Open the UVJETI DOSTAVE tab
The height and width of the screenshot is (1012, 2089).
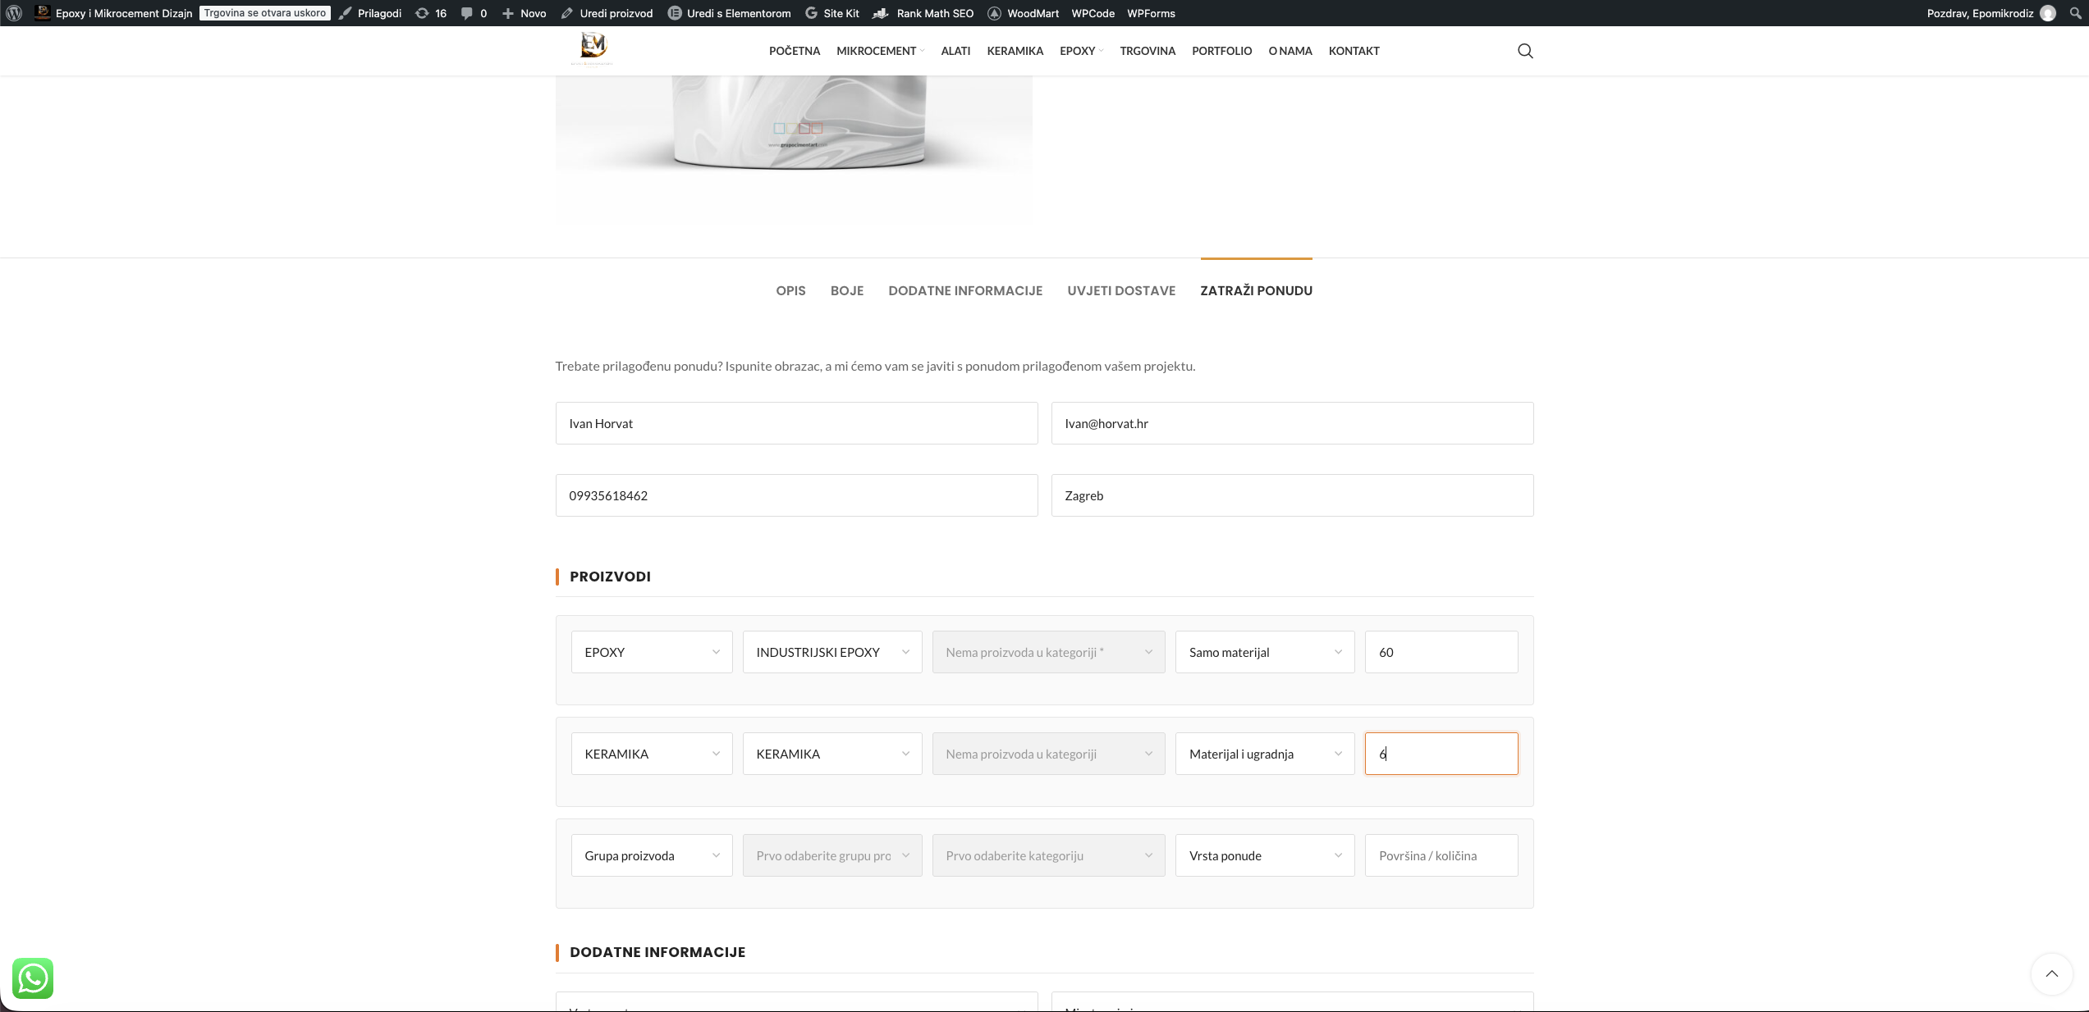point(1121,290)
